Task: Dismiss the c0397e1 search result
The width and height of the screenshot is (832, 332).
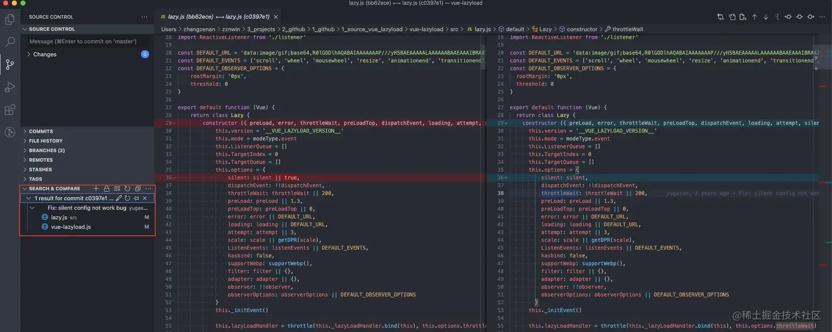Action: pos(145,198)
